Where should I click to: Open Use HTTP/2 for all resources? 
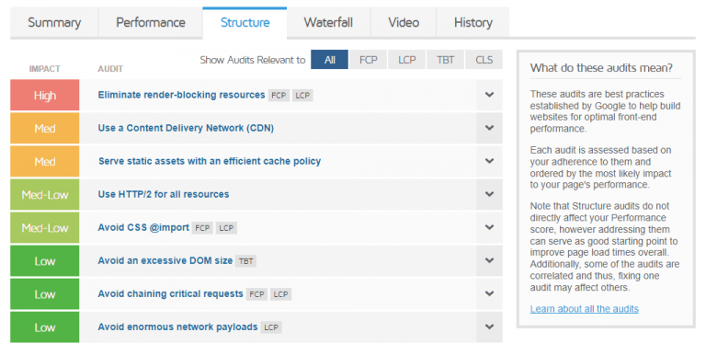[x=164, y=194]
